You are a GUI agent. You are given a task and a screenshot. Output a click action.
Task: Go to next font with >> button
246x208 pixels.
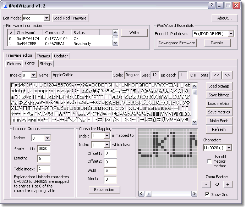click(227, 75)
